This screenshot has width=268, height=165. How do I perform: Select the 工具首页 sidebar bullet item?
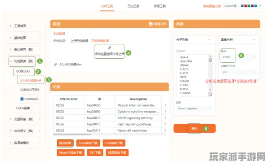(20, 26)
